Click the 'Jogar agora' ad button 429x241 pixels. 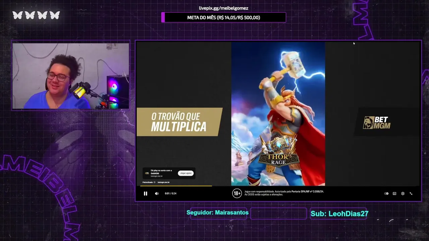(186, 173)
